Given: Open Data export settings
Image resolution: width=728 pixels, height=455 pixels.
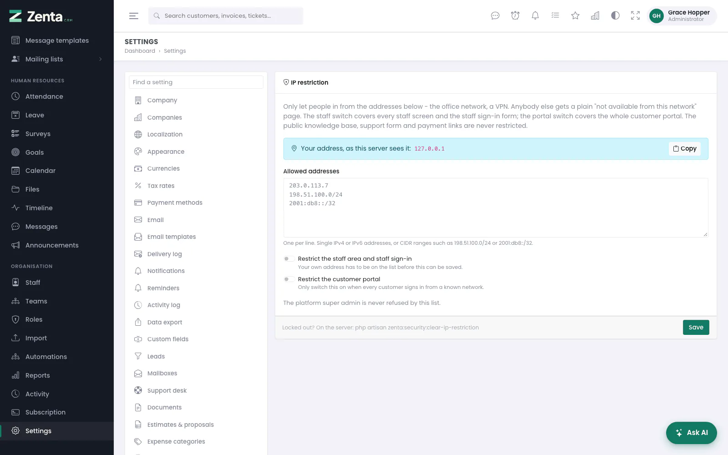Looking at the screenshot, I should point(196,322).
